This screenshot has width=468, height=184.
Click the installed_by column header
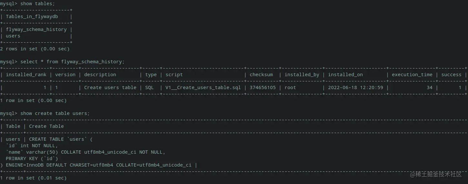[302, 75]
